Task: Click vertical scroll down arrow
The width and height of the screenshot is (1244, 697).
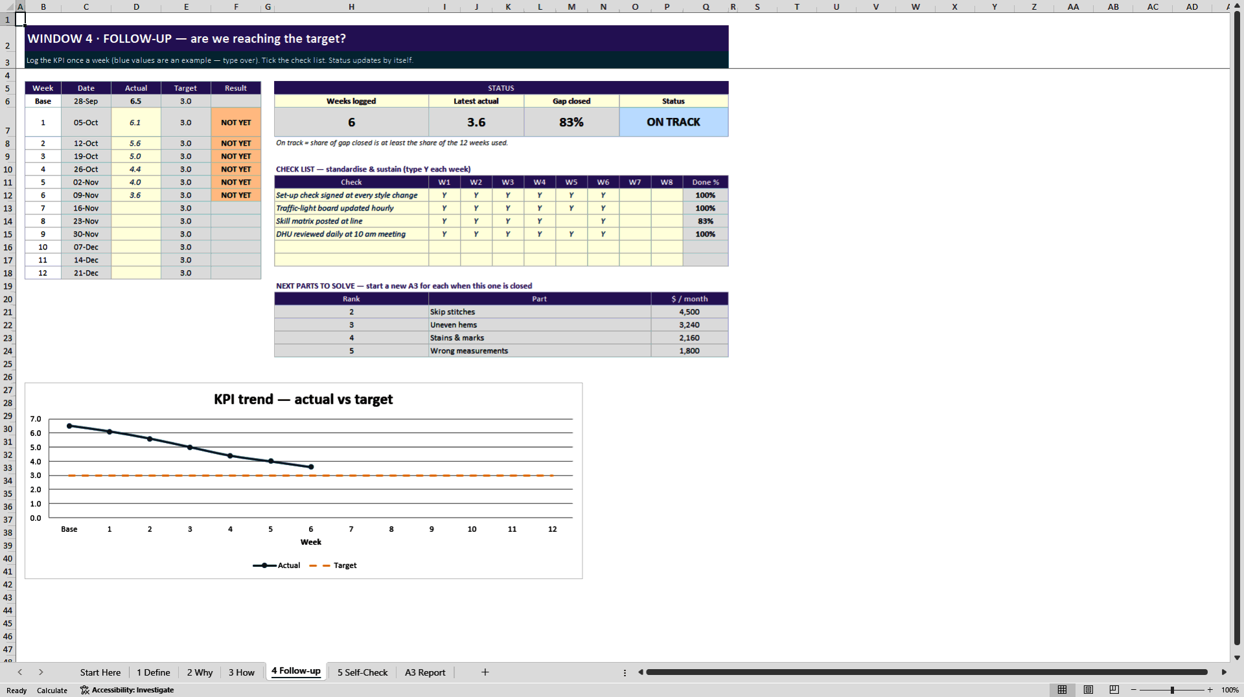Action: pos(1237,657)
